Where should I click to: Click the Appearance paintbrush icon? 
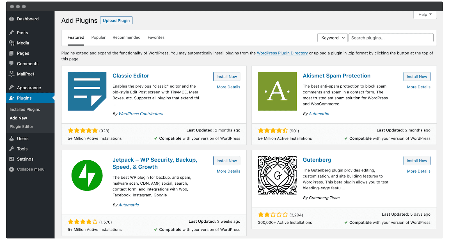[x=12, y=87]
